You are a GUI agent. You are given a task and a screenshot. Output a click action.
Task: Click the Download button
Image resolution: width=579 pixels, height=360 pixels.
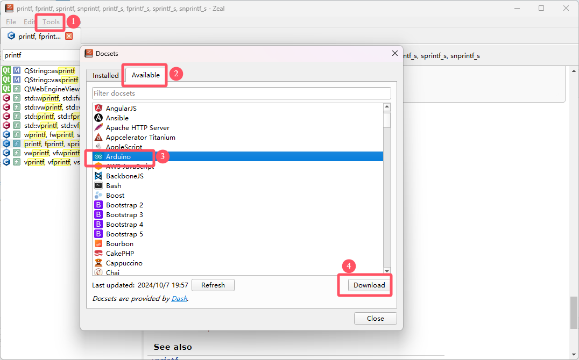coord(369,285)
